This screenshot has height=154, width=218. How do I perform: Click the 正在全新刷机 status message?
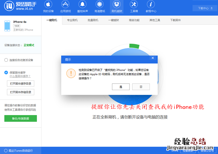(x=130, y=117)
